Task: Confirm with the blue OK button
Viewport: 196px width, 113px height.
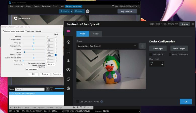Action: [x=186, y=102]
